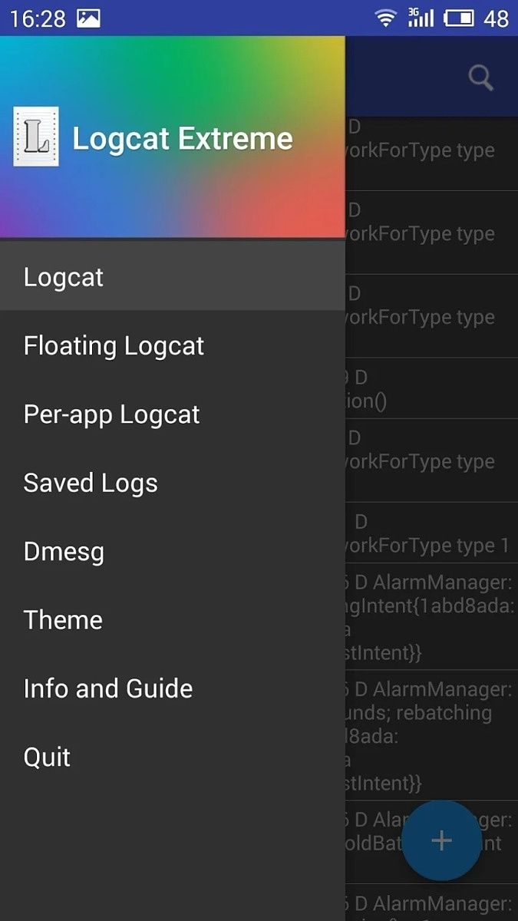Tap Quit to exit the app
The width and height of the screenshot is (518, 921).
47,758
